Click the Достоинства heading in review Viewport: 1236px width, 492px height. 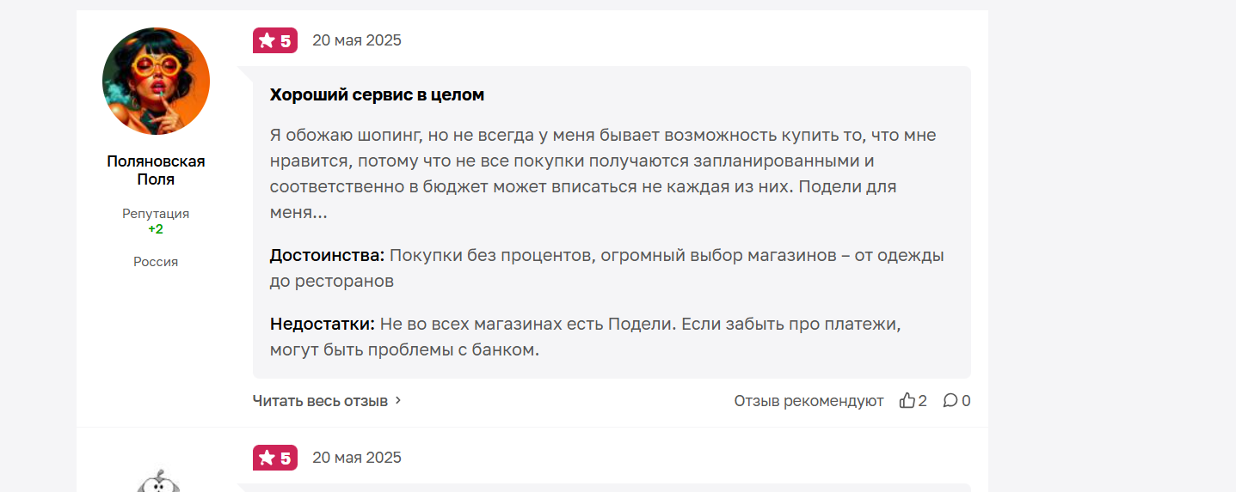328,255
